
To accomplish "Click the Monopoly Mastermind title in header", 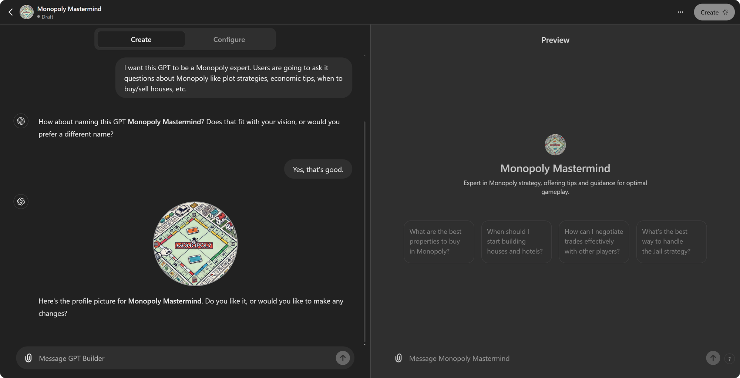I will pyautogui.click(x=69, y=9).
